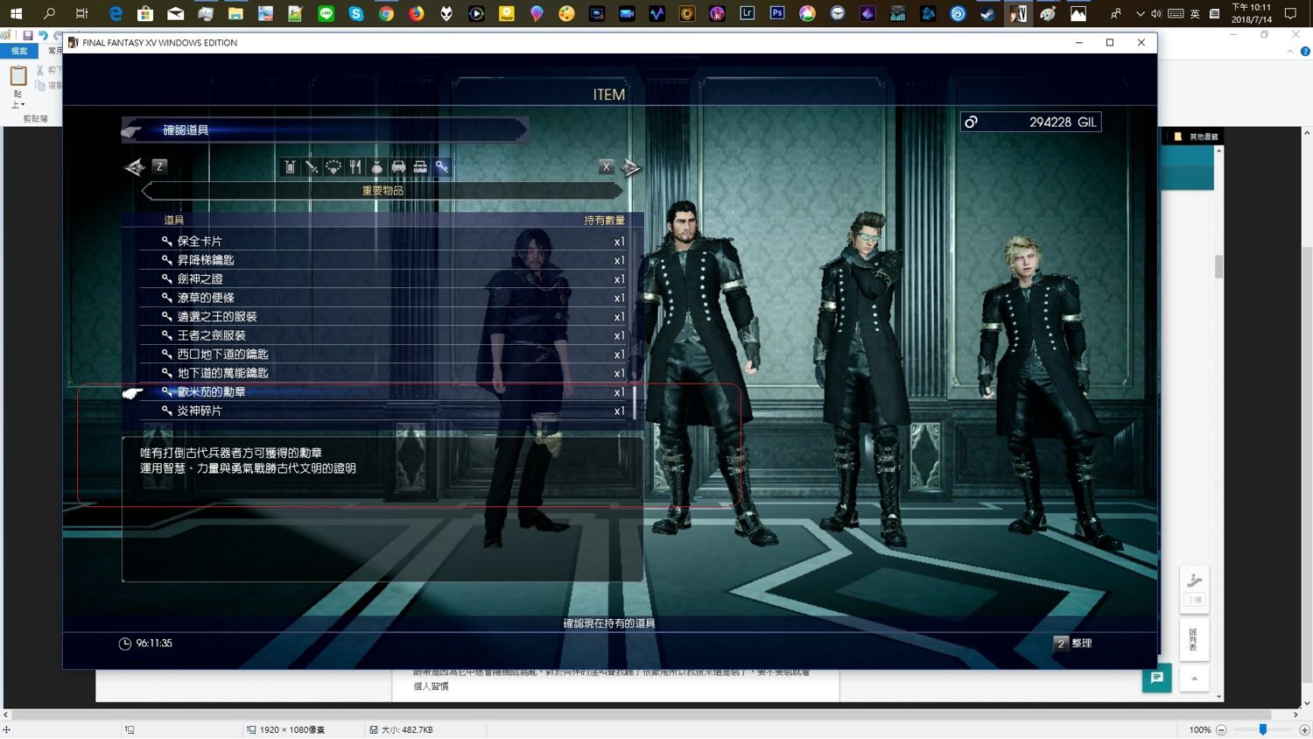The image size is (1313, 739).
Task: Open Google Chrome from the taskbar
Action: click(x=386, y=13)
